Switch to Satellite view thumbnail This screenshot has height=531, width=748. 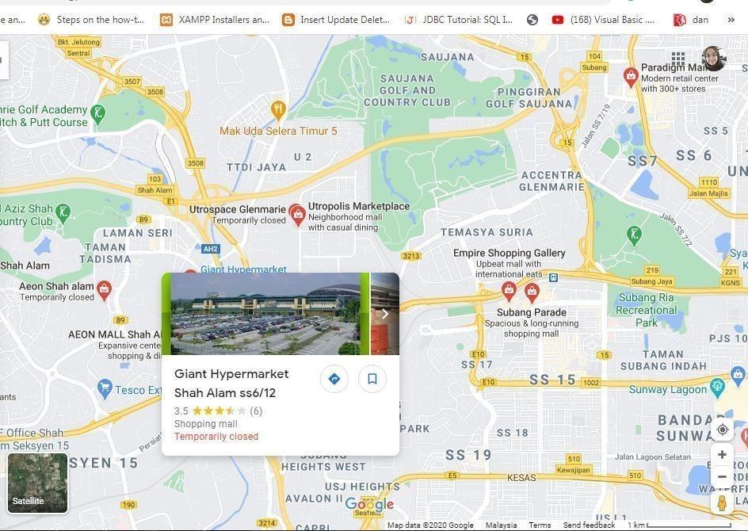(x=38, y=483)
